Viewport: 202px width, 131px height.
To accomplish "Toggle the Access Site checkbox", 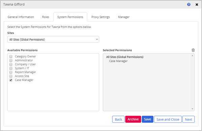I will (x=11, y=76).
